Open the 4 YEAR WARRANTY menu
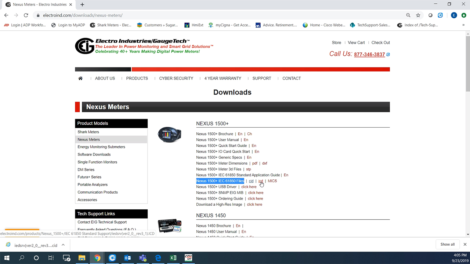The width and height of the screenshot is (470, 264). (223, 78)
